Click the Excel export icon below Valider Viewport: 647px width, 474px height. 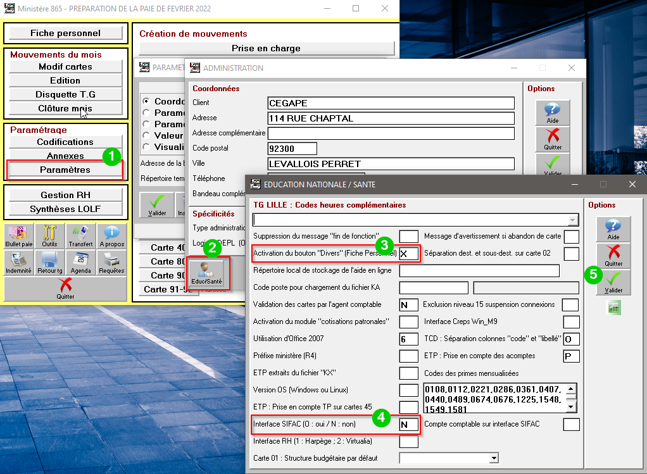[x=614, y=308]
